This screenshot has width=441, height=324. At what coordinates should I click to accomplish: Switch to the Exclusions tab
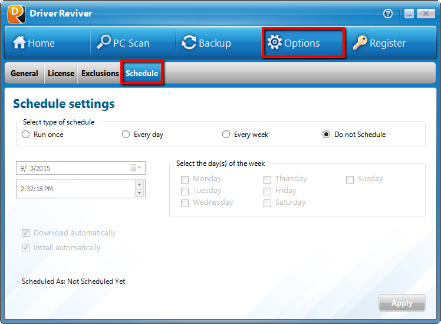(100, 74)
